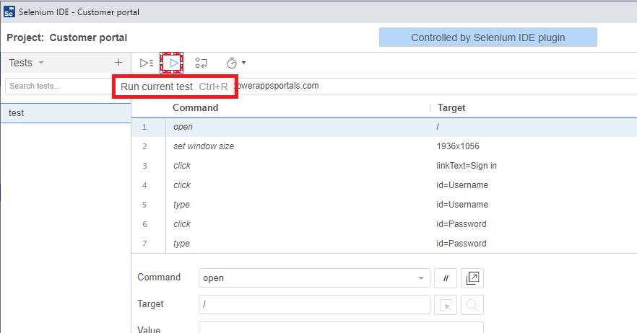
Task: Select row 1 open command
Action: [384, 127]
